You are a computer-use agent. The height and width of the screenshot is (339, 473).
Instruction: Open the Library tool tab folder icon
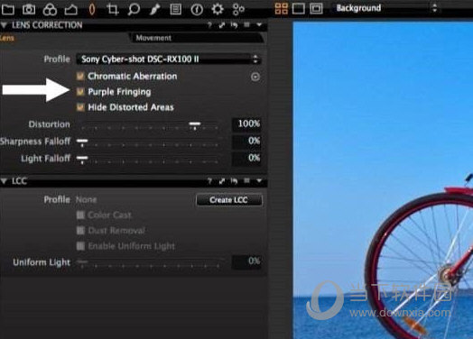pos(7,9)
